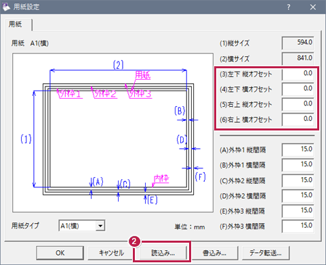Click the 書込み... button
The width and height of the screenshot is (326, 265).
tap(214, 253)
